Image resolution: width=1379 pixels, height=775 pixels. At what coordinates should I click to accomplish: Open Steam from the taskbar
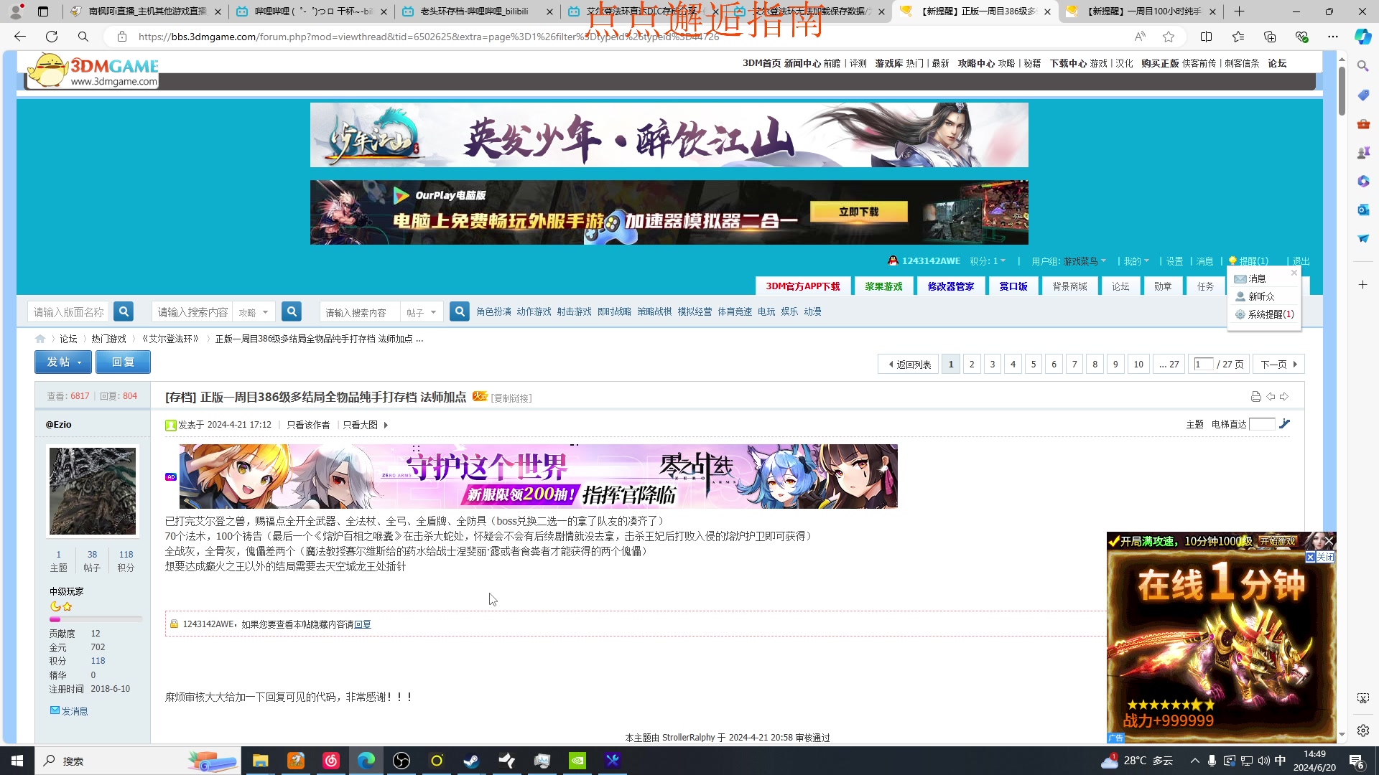coord(471,761)
